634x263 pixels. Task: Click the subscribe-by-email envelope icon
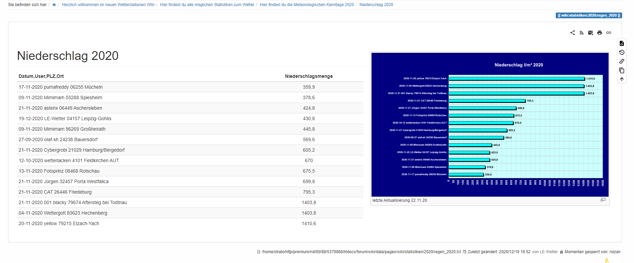coord(590,33)
